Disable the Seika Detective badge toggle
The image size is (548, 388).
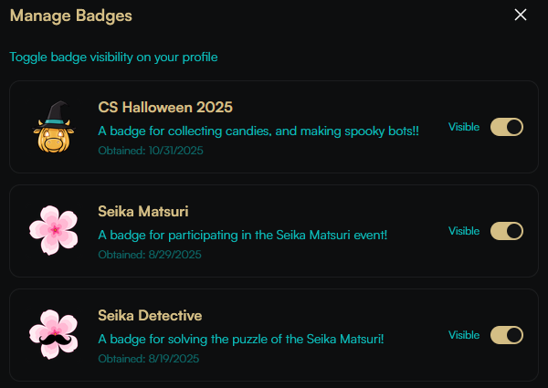tap(507, 335)
